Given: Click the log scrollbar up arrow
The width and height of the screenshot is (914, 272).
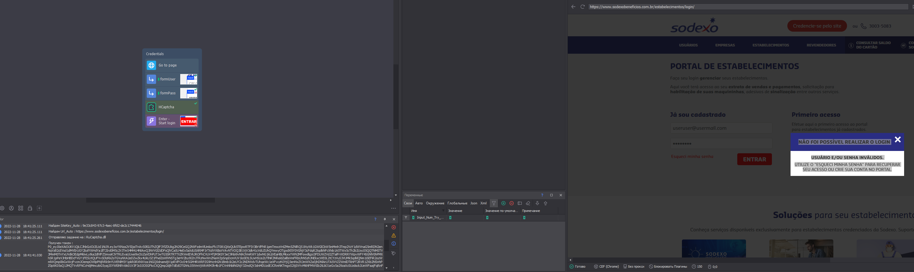Looking at the screenshot, I should tap(386, 226).
